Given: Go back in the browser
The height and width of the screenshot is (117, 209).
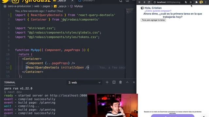Looking at the screenshot, I should pos(139,2).
